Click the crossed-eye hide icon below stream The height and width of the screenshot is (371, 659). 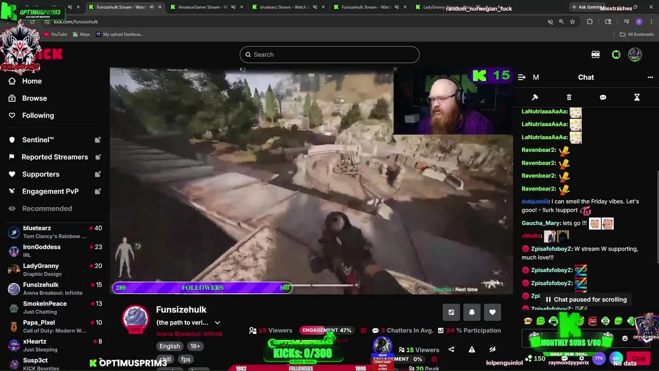coord(492,349)
